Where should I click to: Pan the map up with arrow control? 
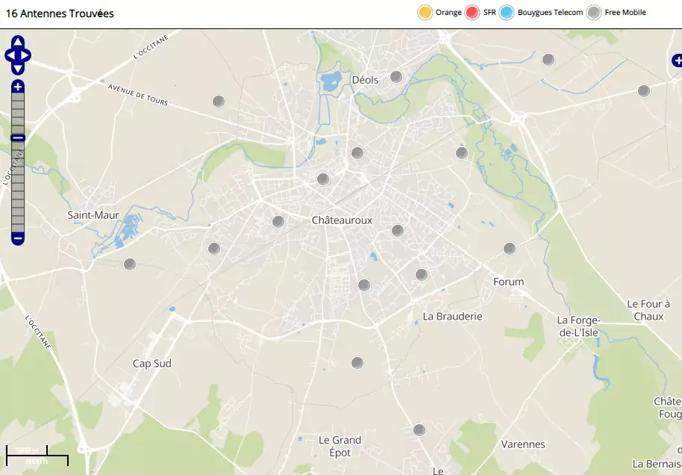coord(18,42)
